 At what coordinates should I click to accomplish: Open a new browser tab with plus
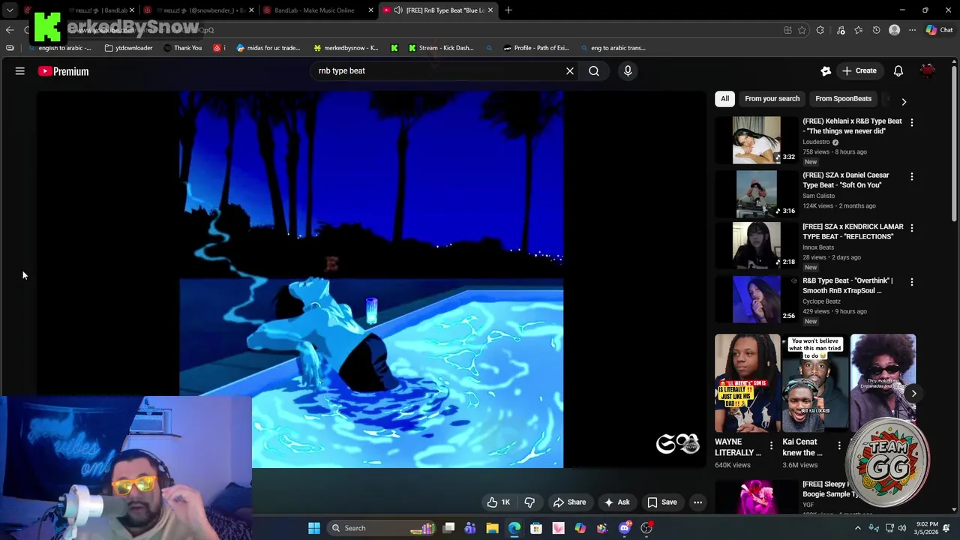pyautogui.click(x=508, y=10)
